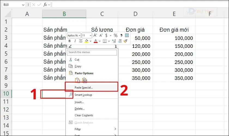Click the Decrease Font Size icon
Image resolution: width=229 pixels, height=136 pixels.
point(101,35)
